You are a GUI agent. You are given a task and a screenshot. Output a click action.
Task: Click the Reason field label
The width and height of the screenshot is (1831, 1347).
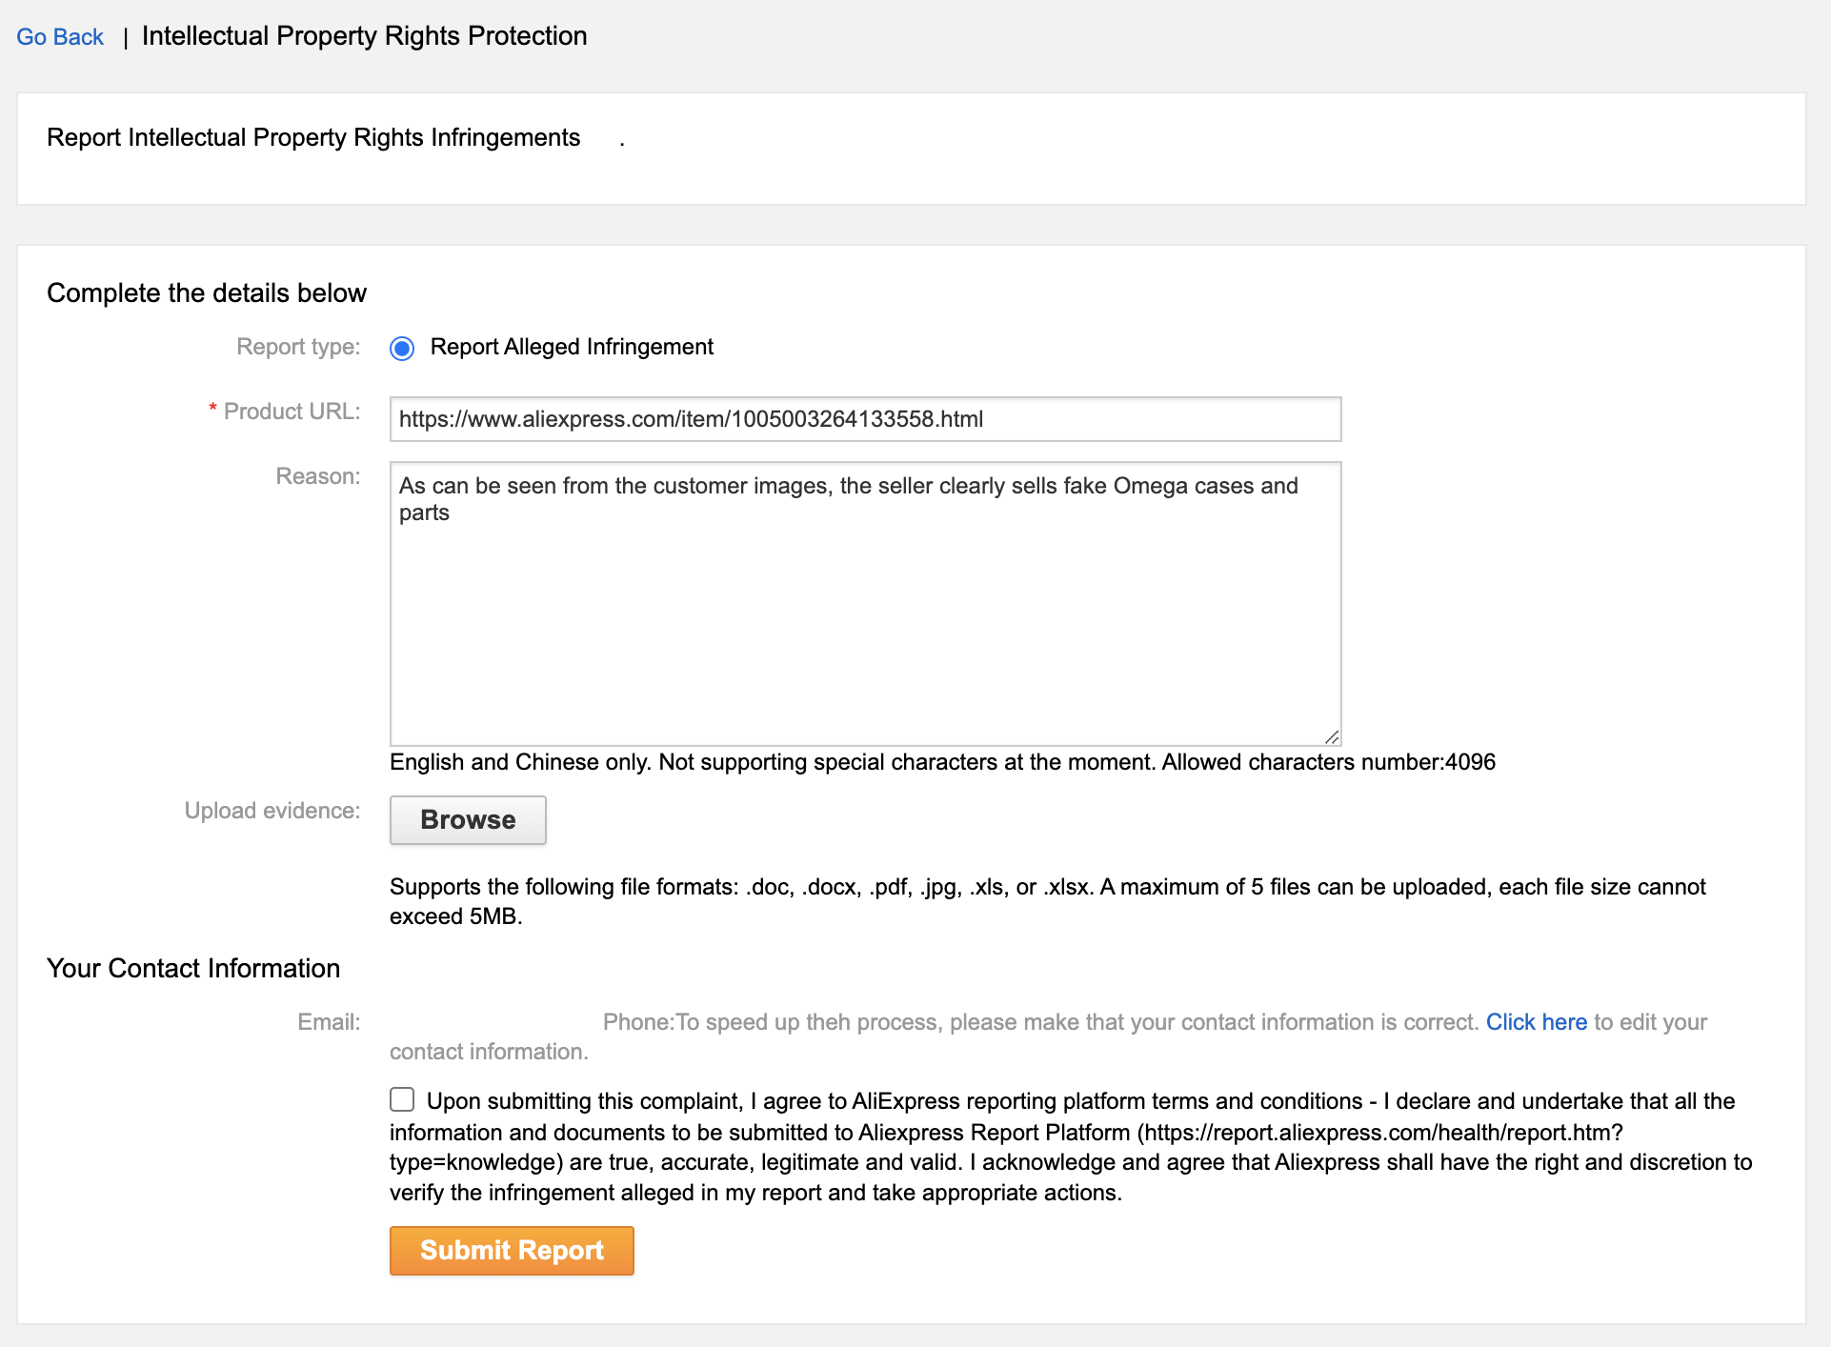click(317, 476)
